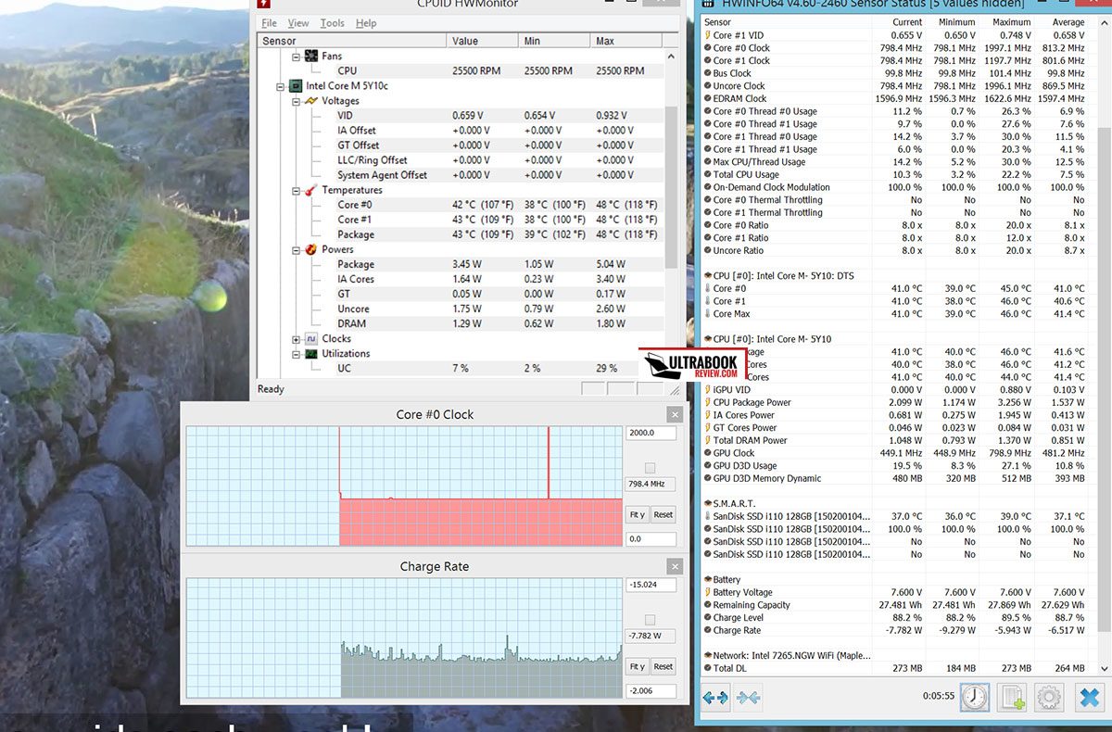This screenshot has height=732, width=1112.
Task: Click the round icon beside Total CPU Usage
Action: coord(707,174)
